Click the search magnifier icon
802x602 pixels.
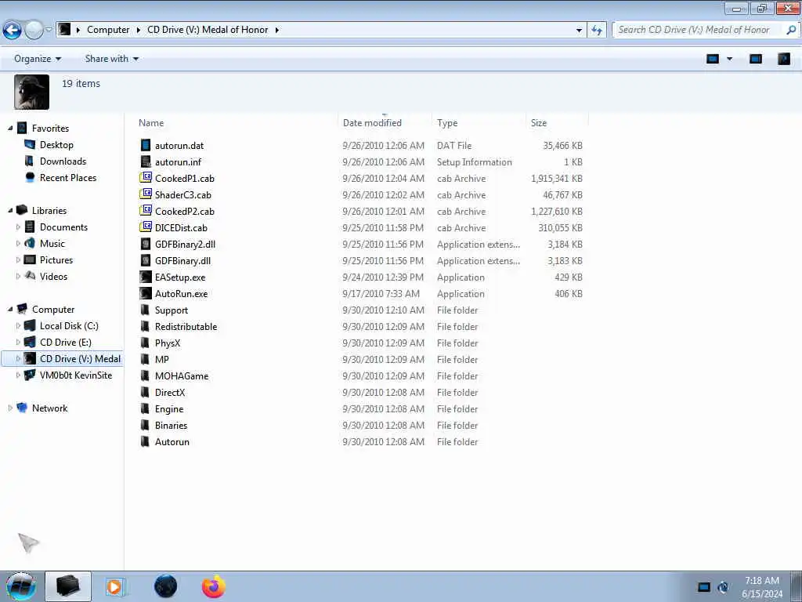(x=791, y=30)
